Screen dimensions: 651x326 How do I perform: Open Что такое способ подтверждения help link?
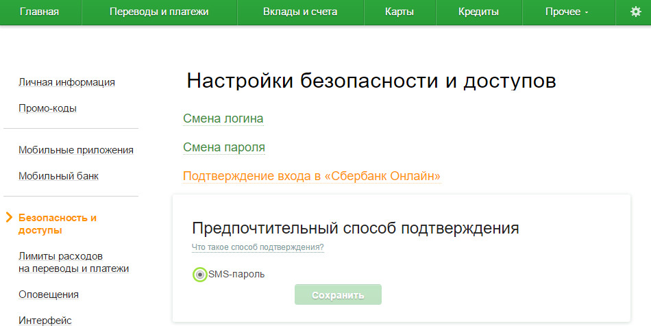[258, 247]
